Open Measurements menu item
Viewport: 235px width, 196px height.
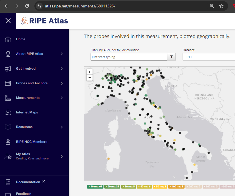tap(28, 98)
